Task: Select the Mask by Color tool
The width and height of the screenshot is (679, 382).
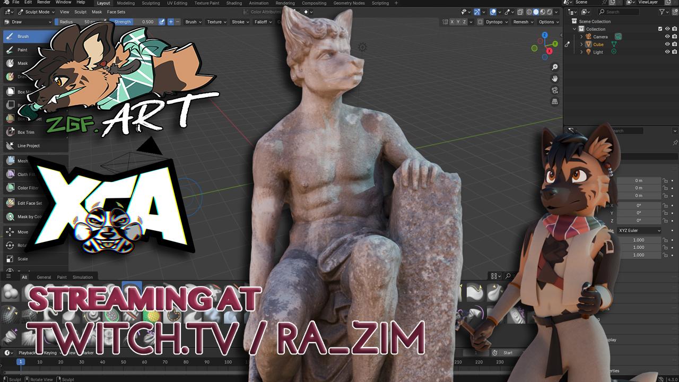Action: [36, 216]
